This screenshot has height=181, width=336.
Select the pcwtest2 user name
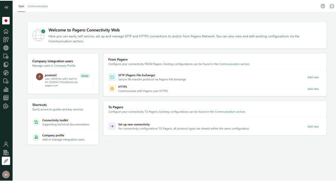click(51, 75)
